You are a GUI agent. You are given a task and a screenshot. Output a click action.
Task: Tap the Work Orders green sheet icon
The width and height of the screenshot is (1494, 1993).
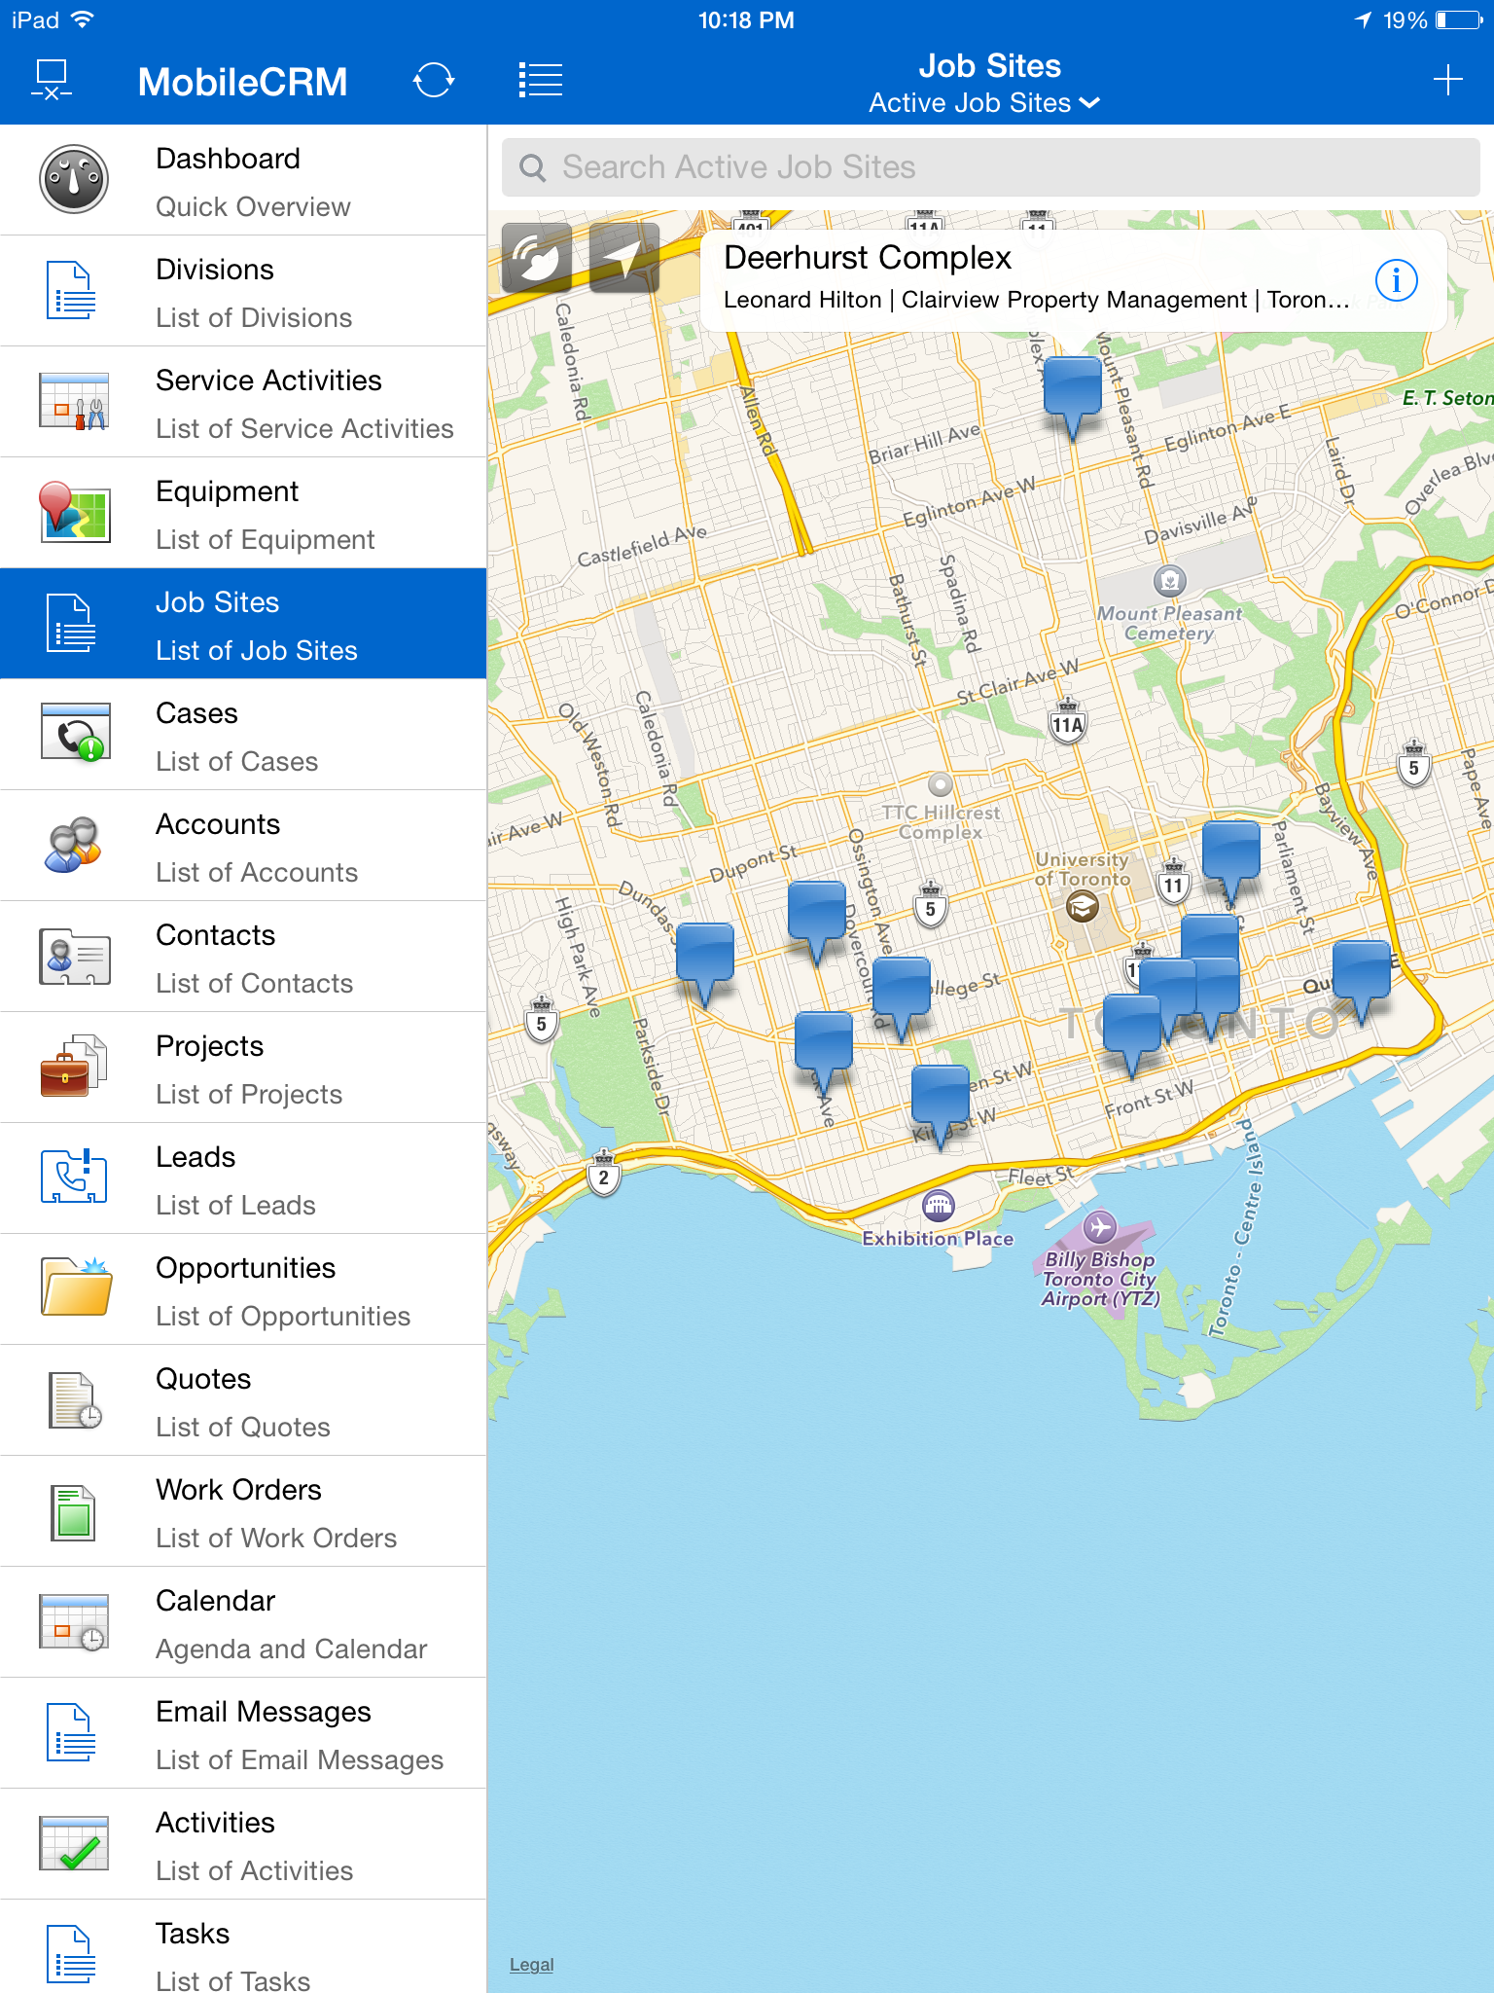point(73,1512)
